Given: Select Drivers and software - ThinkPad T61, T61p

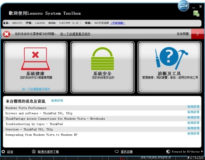Looking at the screenshot, I should [x=39, y=113].
